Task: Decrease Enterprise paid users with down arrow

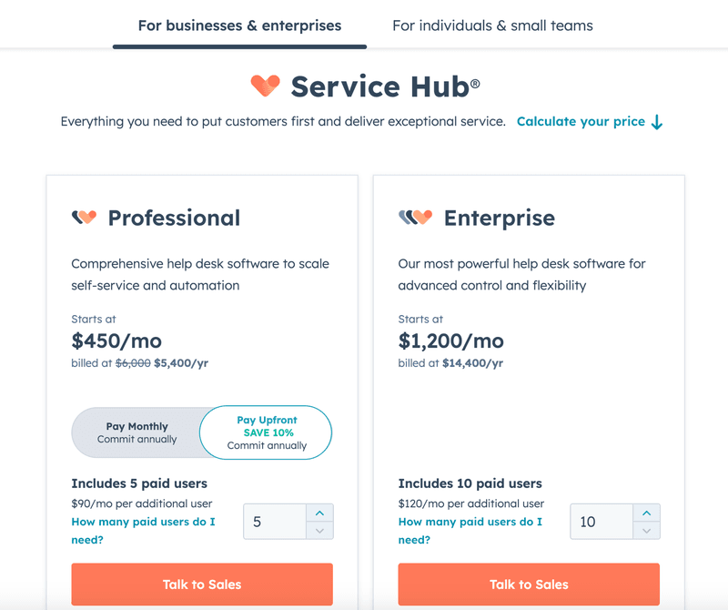Action: [x=646, y=531]
